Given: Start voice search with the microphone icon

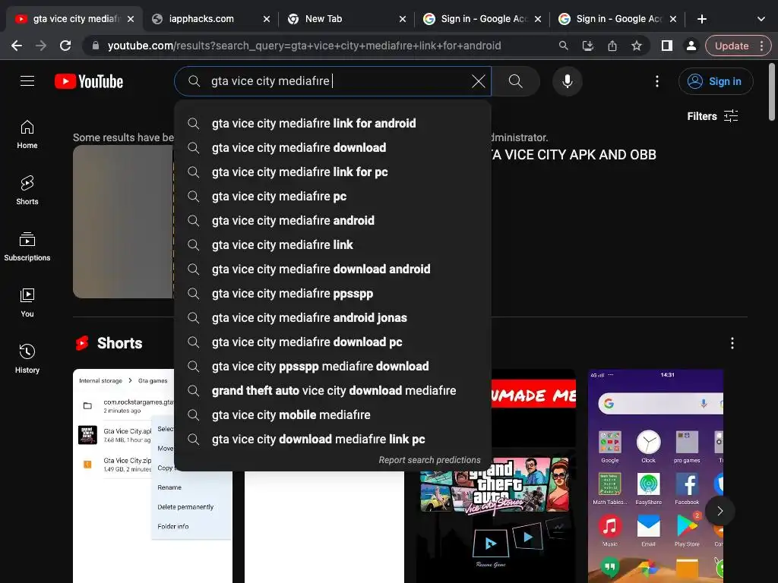Looking at the screenshot, I should (567, 81).
